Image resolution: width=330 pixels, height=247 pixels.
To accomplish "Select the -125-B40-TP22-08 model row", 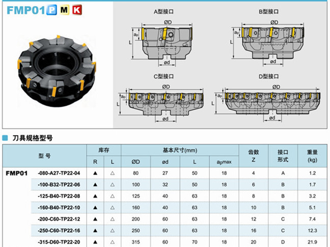I will click(x=59, y=196).
